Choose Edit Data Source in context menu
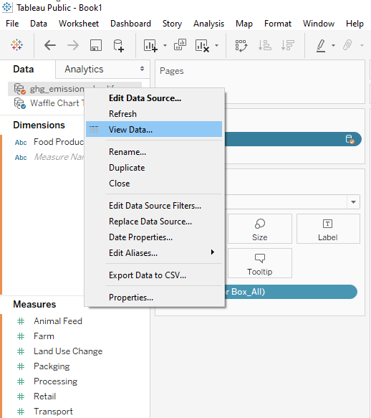 point(154,98)
